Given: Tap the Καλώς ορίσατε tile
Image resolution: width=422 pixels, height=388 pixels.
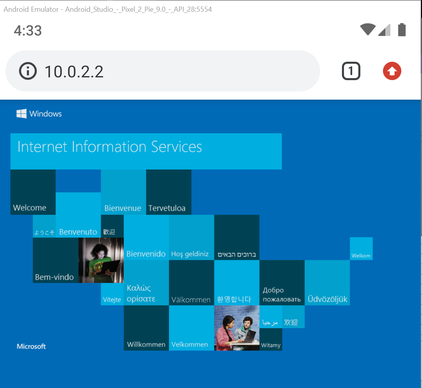Looking at the screenshot, I should point(146,283).
